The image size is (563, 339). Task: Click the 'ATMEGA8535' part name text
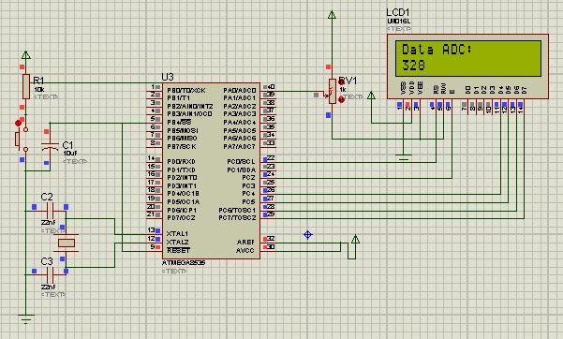(184, 263)
